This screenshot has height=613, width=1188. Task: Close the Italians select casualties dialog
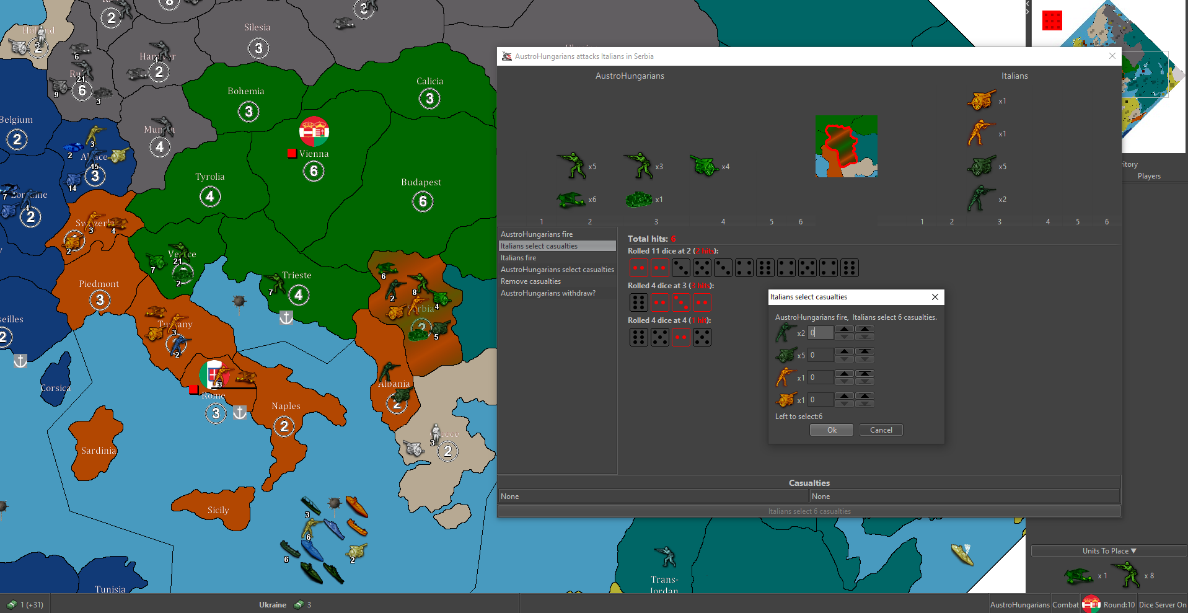935,297
